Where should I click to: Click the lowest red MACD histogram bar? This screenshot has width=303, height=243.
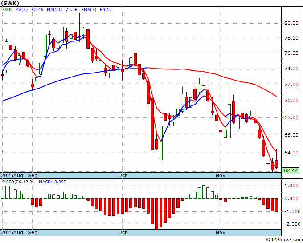pos(156,214)
